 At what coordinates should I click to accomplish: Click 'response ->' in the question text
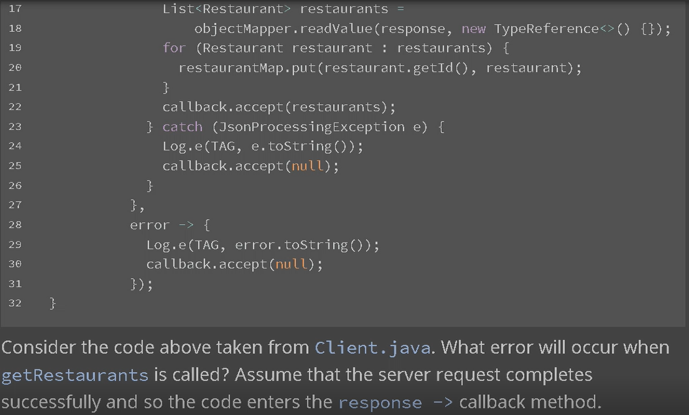[396, 403]
